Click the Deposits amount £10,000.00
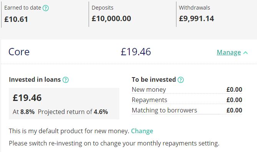The image size is (257, 152). [111, 18]
